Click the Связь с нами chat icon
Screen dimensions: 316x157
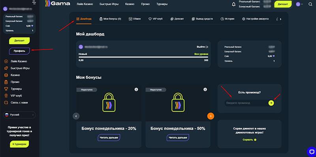click(x=6, y=102)
